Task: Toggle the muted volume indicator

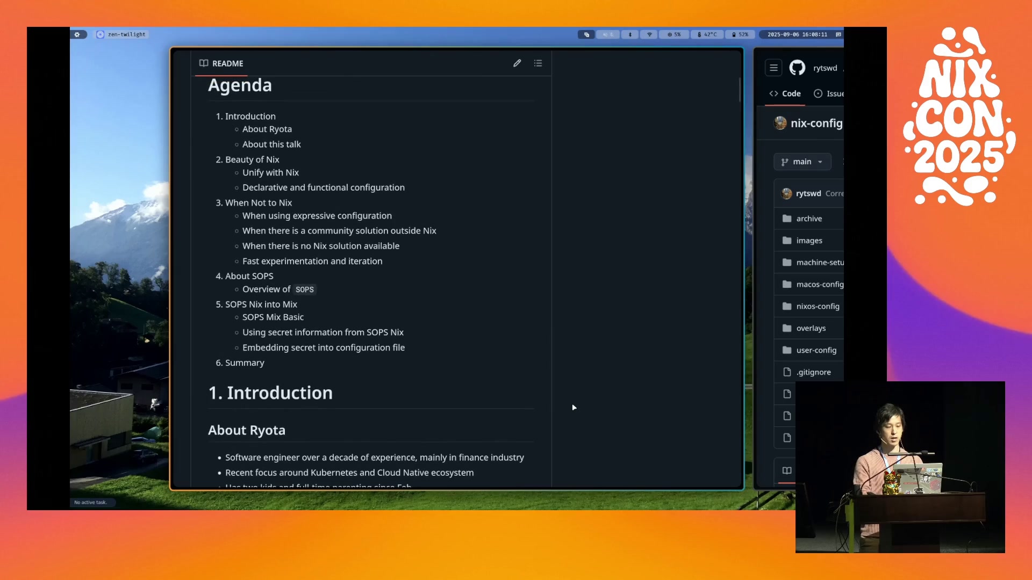Action: click(608, 34)
